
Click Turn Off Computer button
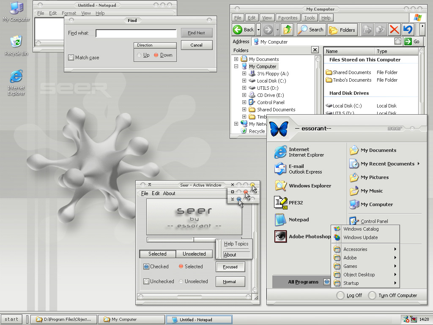pos(392,295)
